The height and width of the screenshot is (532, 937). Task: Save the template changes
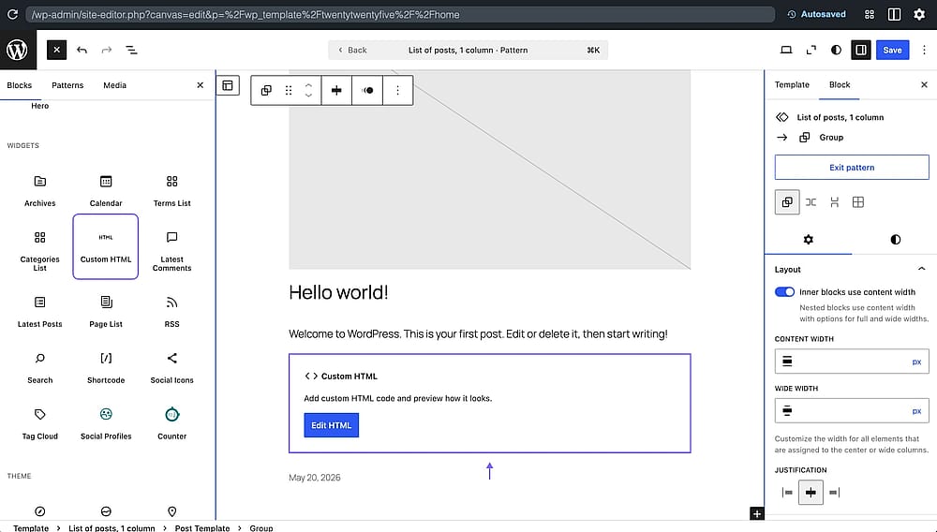pyautogui.click(x=892, y=51)
